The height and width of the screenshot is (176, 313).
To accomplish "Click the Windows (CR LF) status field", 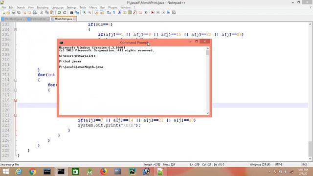I will [260, 165].
